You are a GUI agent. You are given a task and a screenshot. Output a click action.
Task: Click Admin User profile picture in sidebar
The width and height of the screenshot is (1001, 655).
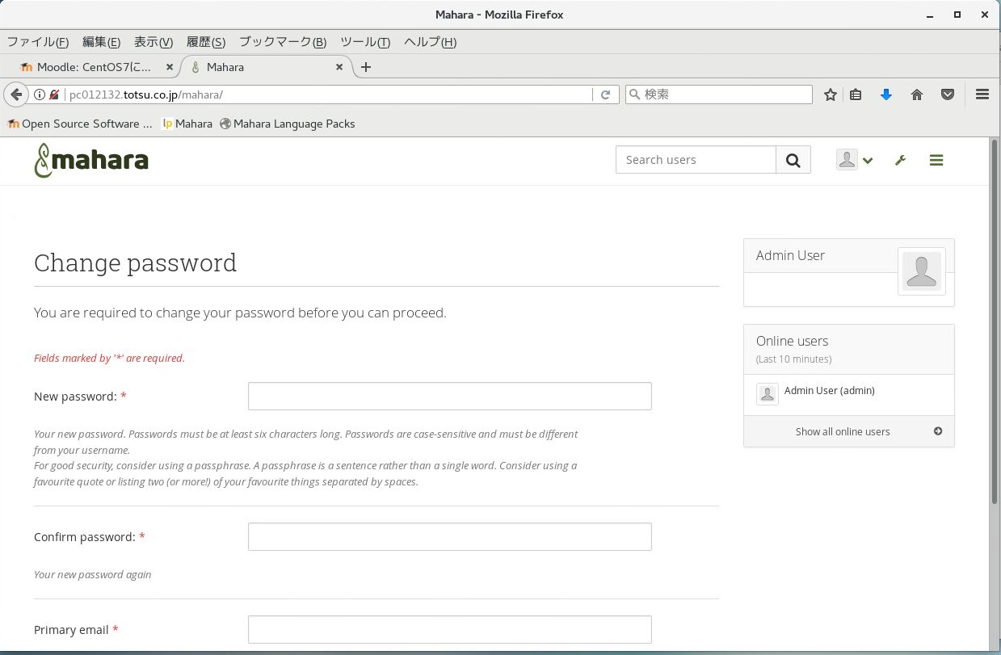point(921,271)
